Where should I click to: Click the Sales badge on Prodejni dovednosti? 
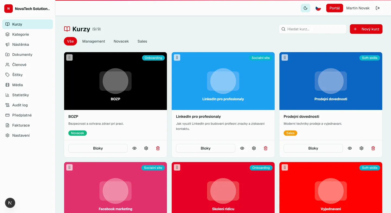pos(290,133)
